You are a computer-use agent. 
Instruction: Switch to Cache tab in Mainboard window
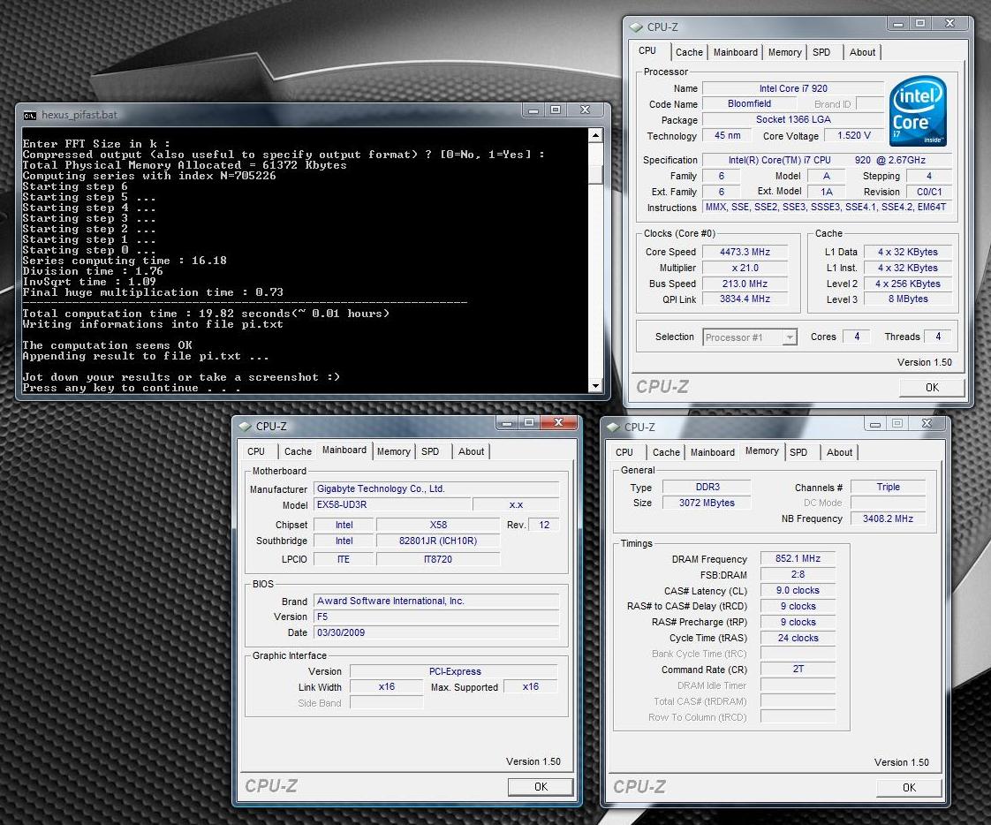coord(298,451)
